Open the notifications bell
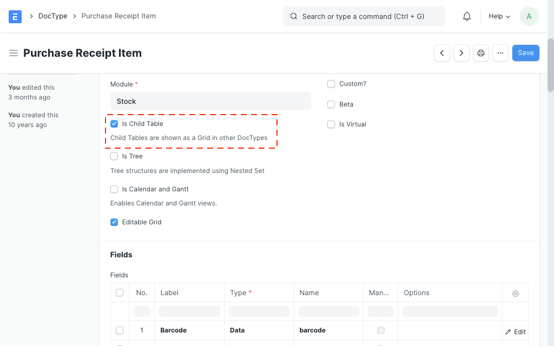Viewport: 554px width, 346px height. click(467, 16)
